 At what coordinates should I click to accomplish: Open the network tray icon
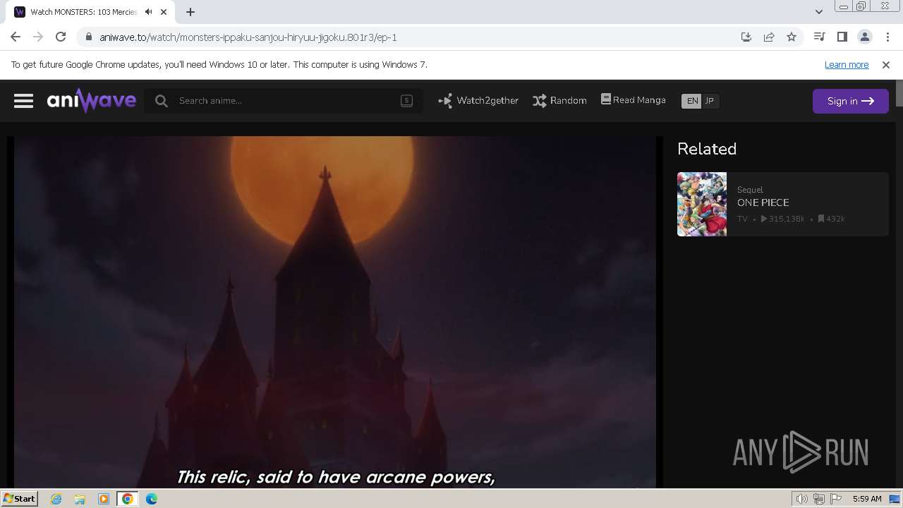[819, 499]
